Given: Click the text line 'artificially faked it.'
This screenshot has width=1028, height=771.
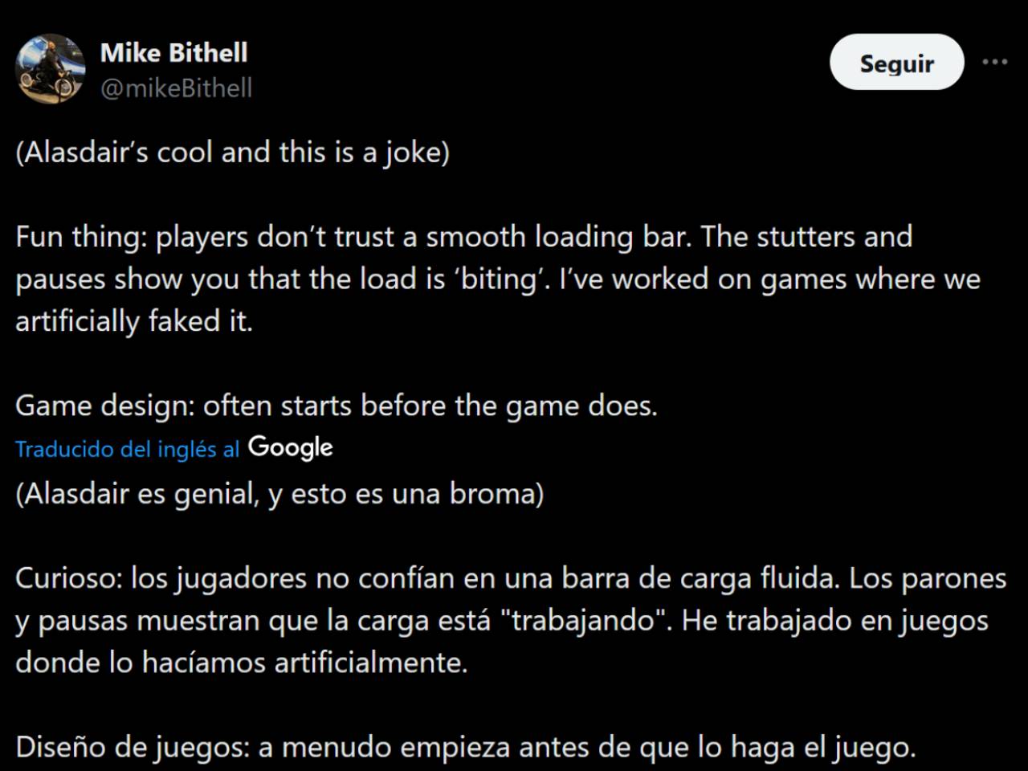Looking at the screenshot, I should [134, 320].
